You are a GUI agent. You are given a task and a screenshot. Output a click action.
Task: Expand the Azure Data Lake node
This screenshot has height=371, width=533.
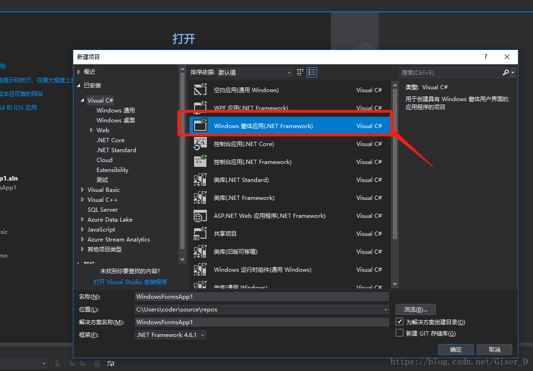pos(82,220)
